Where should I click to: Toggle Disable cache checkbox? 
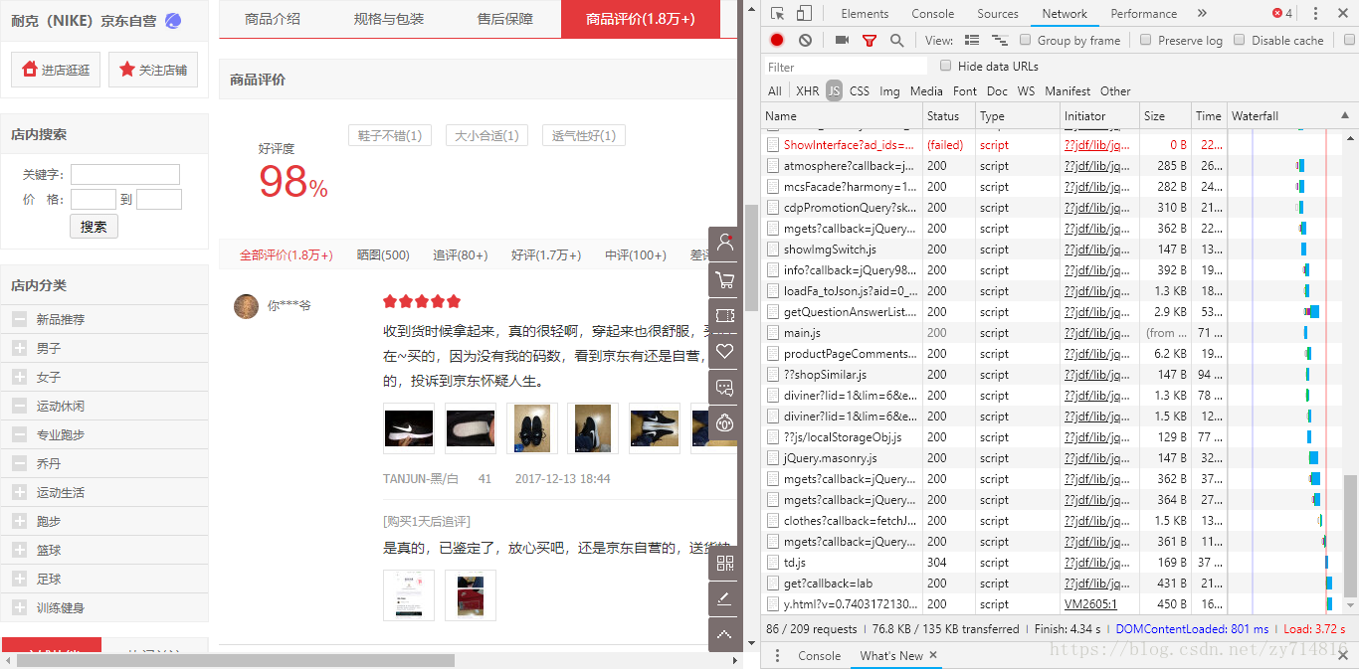(1239, 40)
